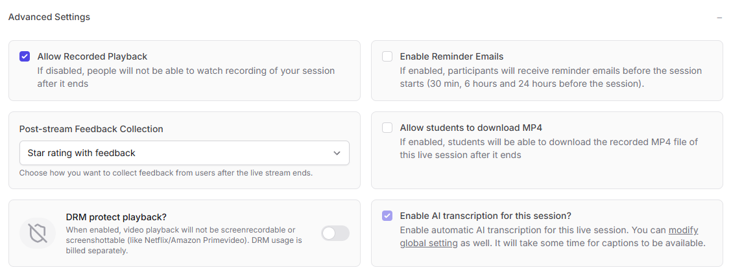Click the dropdown chevron arrow
The image size is (731, 274).
coord(337,153)
